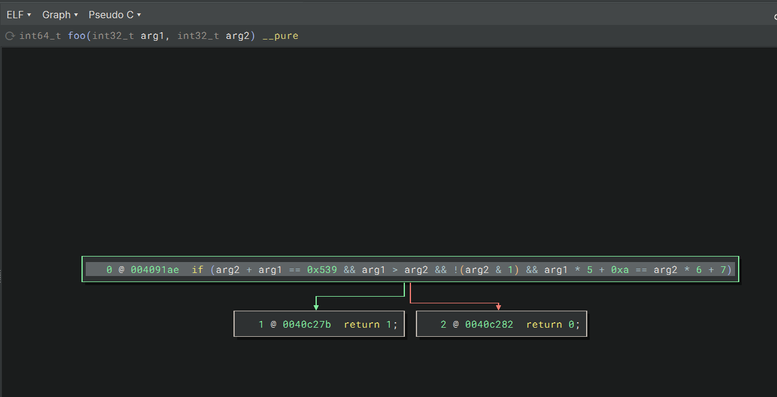Click the __pure attribute token
This screenshot has width=777, height=397.
(x=280, y=35)
